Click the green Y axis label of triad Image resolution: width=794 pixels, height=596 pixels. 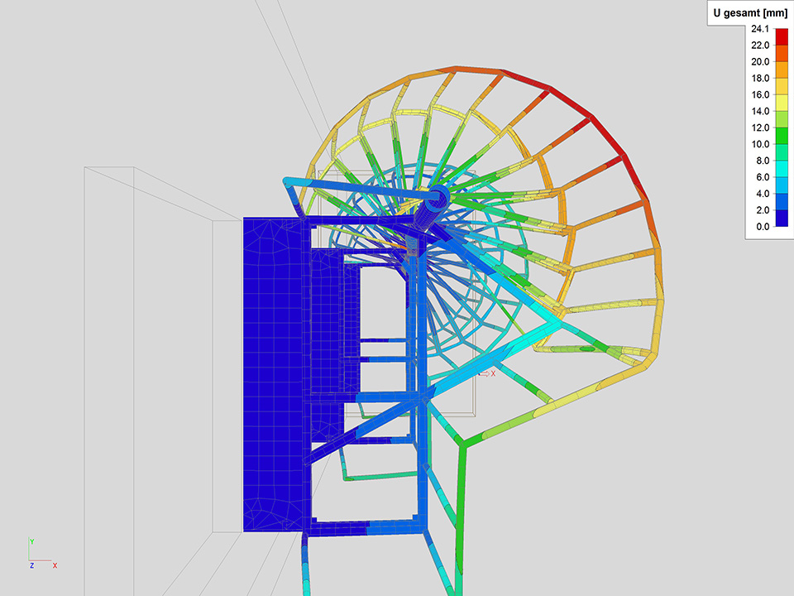point(31,541)
